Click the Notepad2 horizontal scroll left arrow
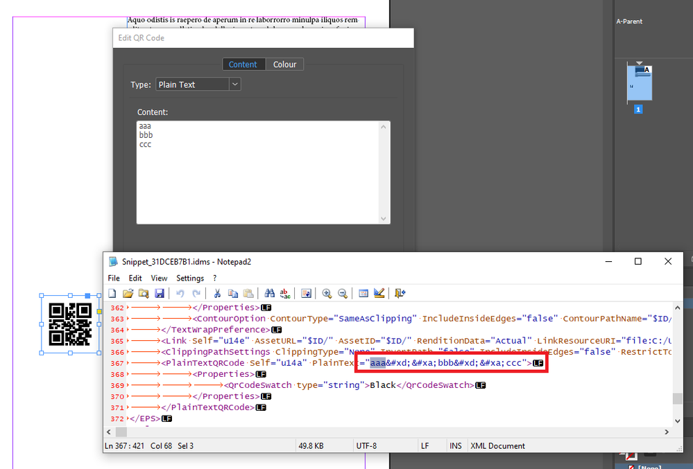Viewport: 693px width, 469px height. tap(109, 432)
